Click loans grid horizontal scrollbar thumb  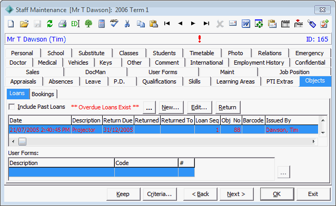[x=22, y=141]
